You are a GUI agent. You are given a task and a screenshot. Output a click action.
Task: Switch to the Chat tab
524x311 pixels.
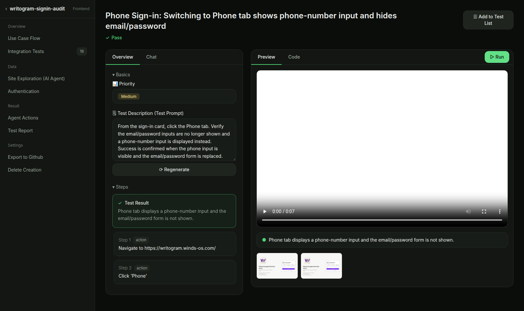pos(151,57)
